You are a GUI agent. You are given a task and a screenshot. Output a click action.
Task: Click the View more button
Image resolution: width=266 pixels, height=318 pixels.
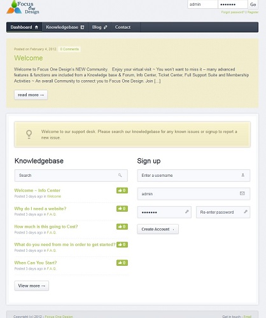[32, 286]
